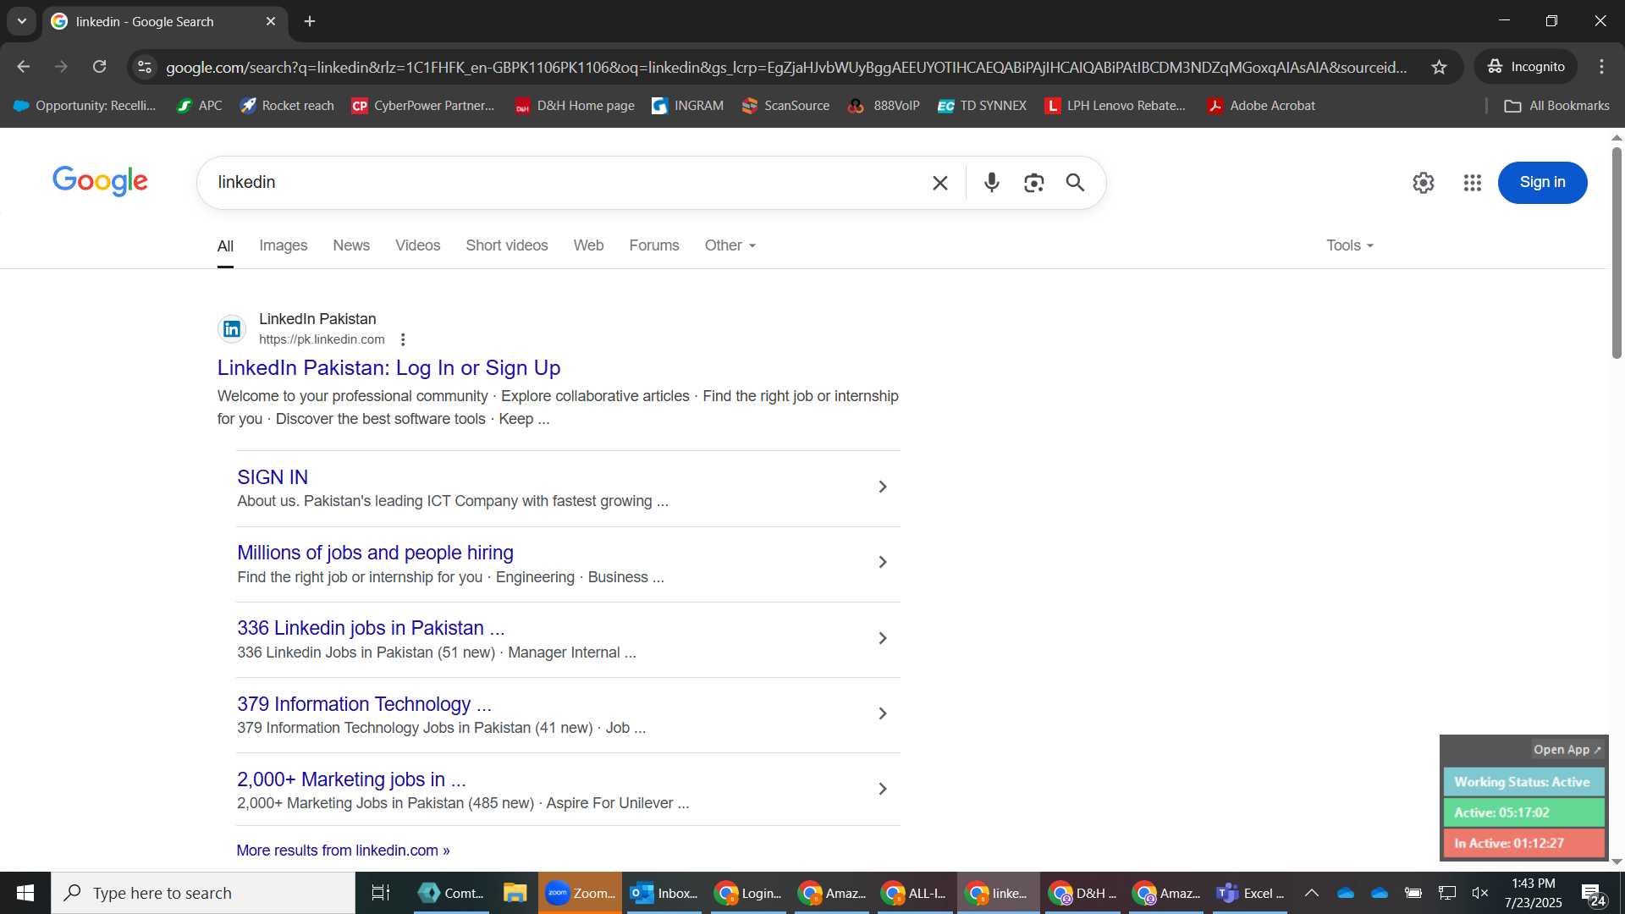Viewport: 1625px width, 914px height.
Task: Open Millions of jobs and people hiring
Action: (375, 553)
